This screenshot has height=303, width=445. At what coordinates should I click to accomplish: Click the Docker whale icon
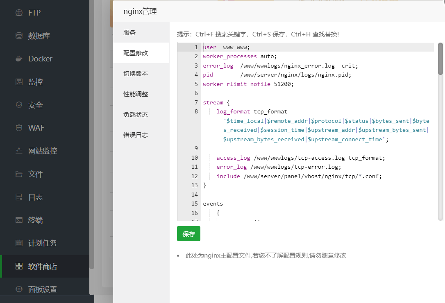pos(19,59)
